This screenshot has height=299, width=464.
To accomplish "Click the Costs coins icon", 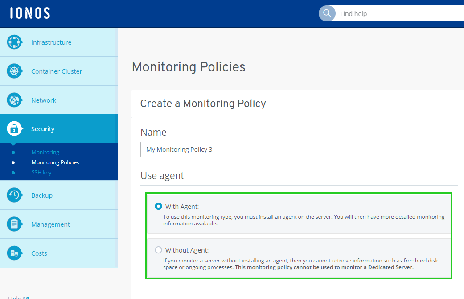I will pos(14,253).
